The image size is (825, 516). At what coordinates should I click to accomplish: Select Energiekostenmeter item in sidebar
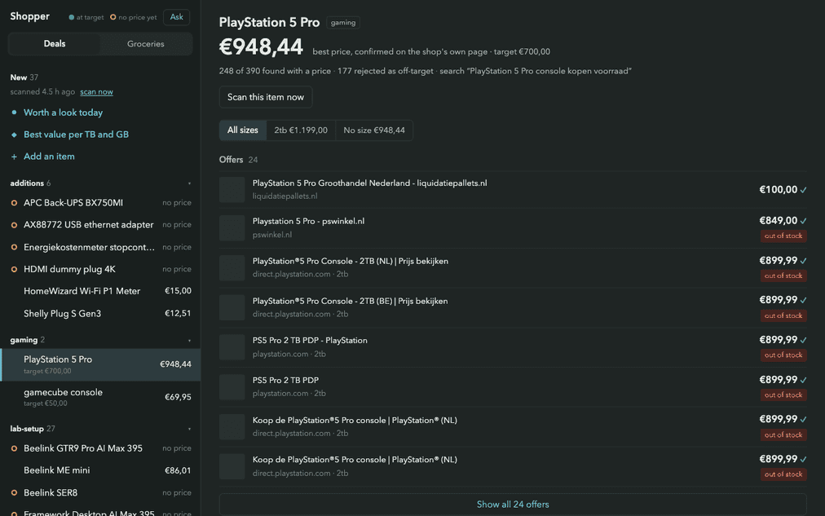pyautogui.click(x=100, y=247)
